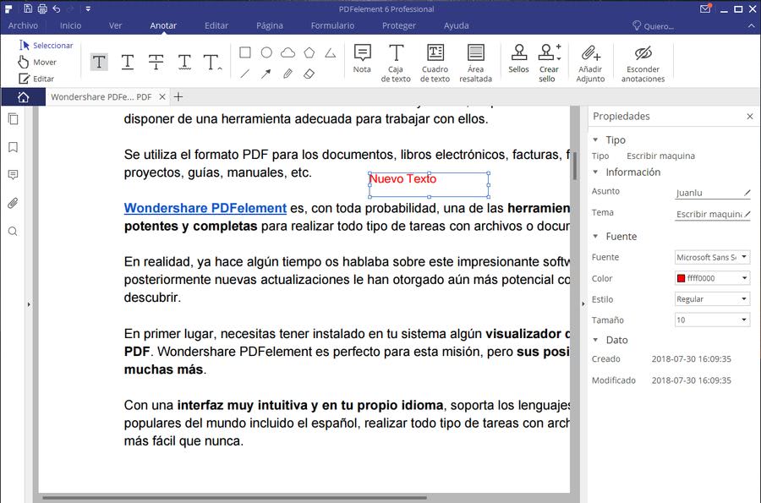Screen dimensions: 761x503
Task: Click the Print icon in title bar
Action: point(42,8)
